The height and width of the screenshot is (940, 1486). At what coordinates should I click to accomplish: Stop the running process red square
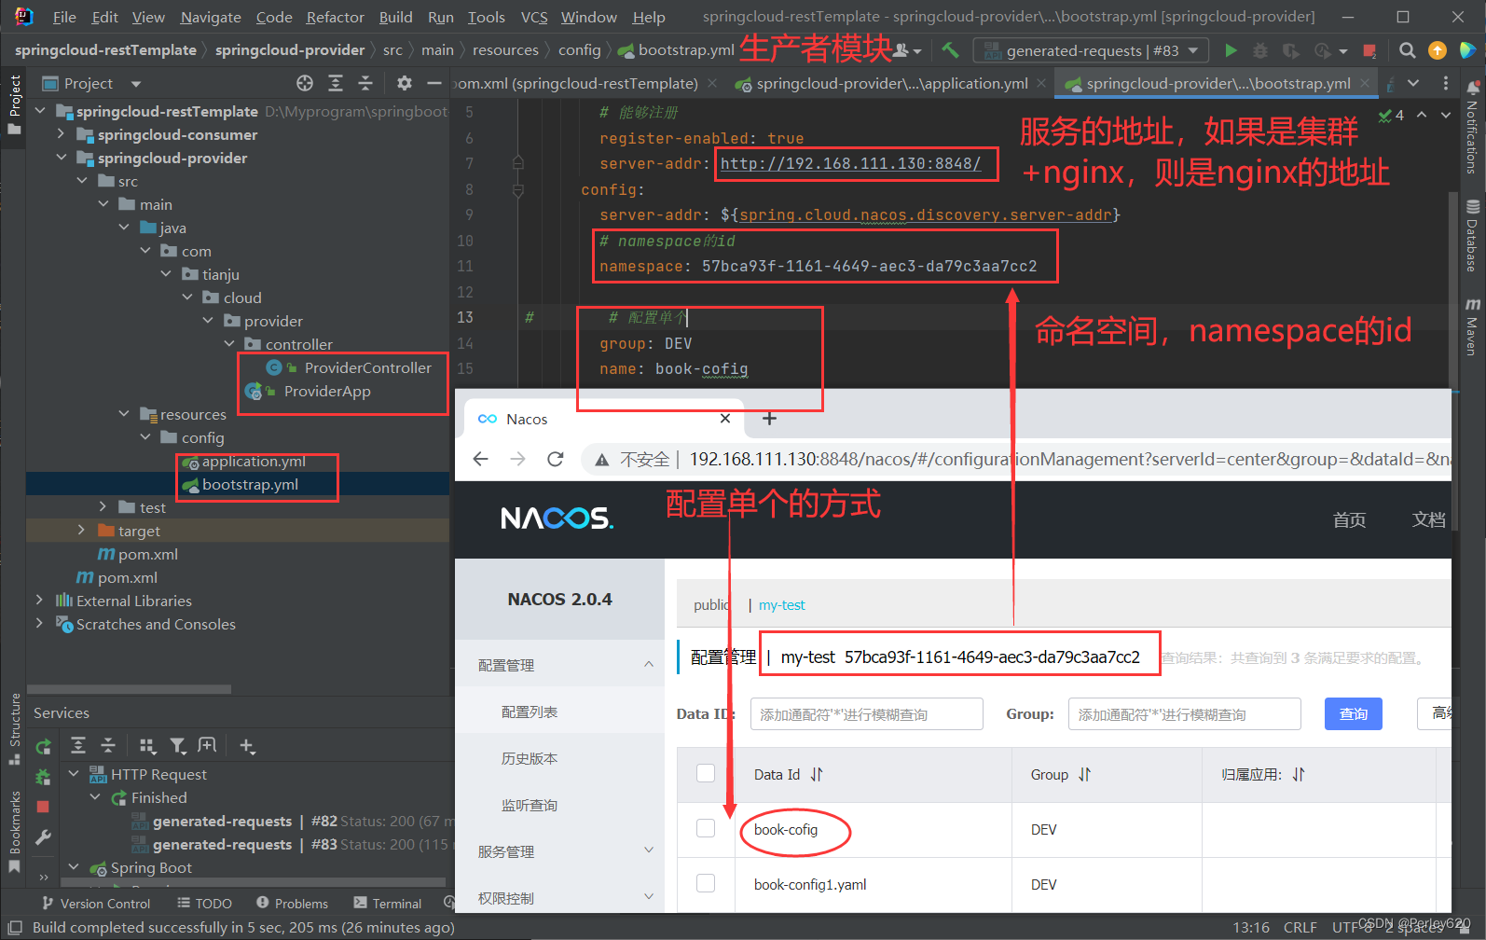coord(1369,50)
